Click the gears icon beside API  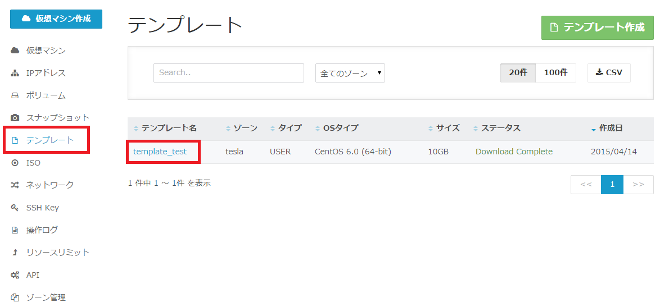pyautogui.click(x=15, y=275)
